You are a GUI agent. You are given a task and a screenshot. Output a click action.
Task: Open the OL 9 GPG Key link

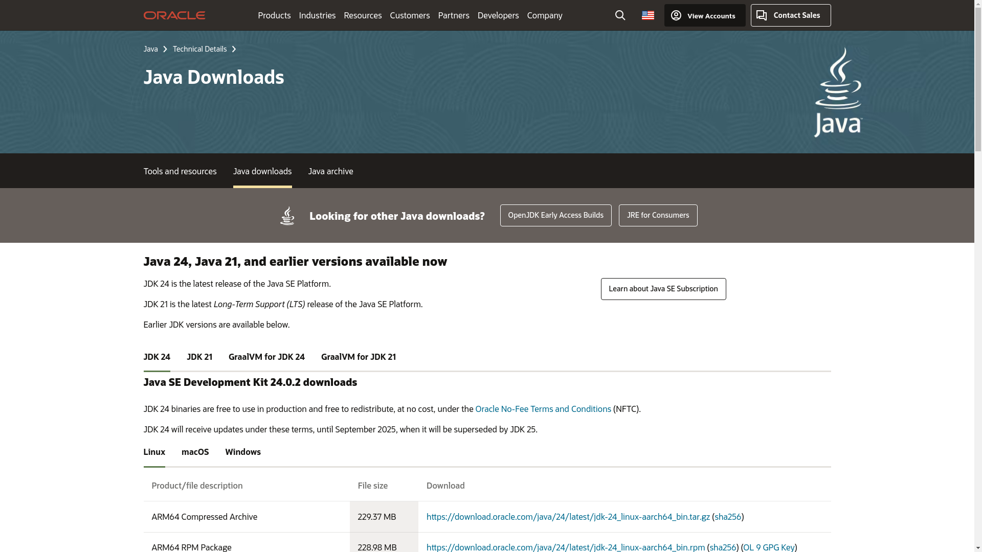pyautogui.click(x=769, y=547)
